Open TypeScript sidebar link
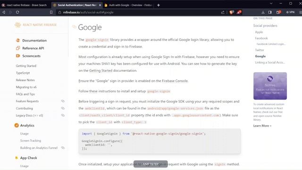This screenshot has width=302, height=170. (x=23, y=73)
